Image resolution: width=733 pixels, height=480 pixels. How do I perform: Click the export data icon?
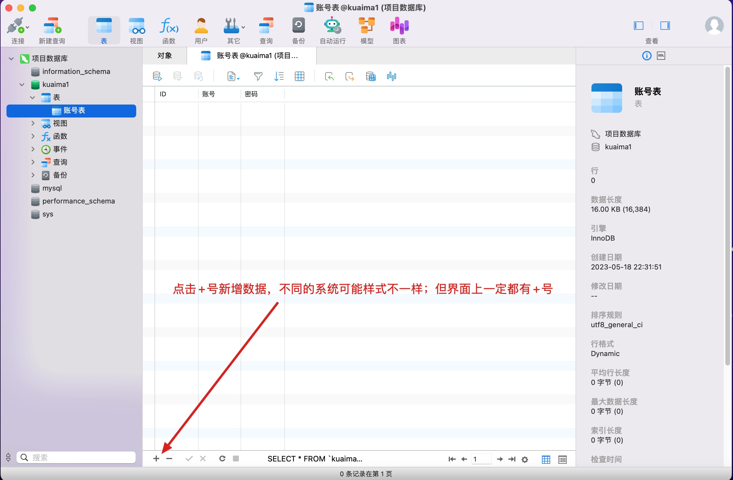tap(350, 76)
